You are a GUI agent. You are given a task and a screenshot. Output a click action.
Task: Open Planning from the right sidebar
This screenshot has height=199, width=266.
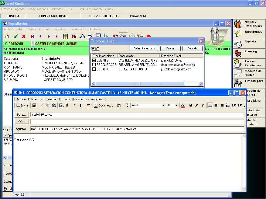[249, 53]
